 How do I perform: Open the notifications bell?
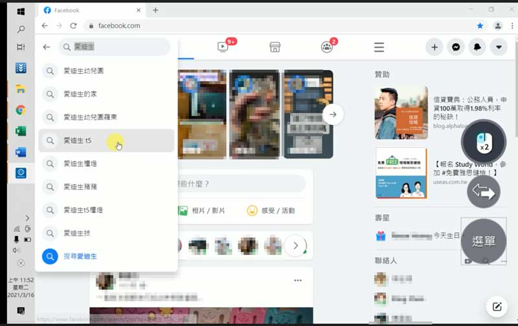[x=477, y=47]
